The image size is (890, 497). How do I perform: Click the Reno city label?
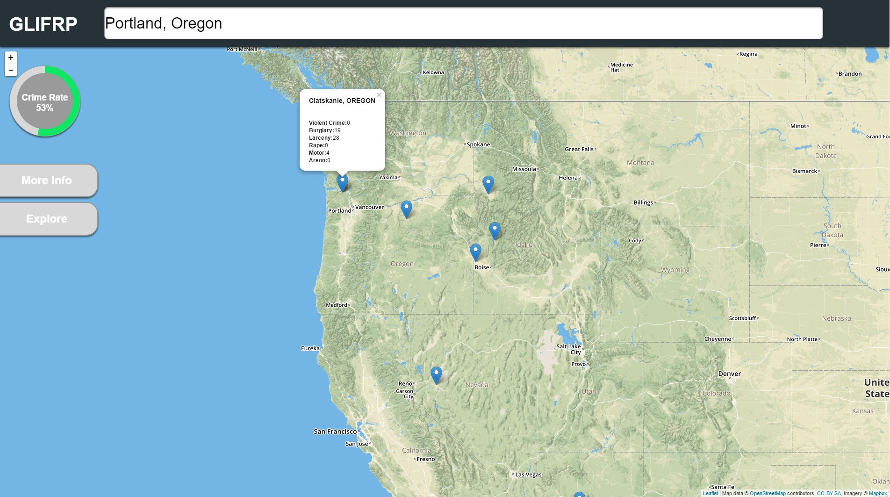[405, 384]
